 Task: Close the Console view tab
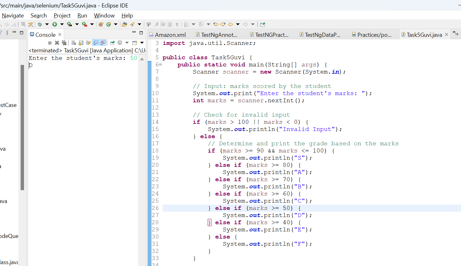(x=60, y=35)
